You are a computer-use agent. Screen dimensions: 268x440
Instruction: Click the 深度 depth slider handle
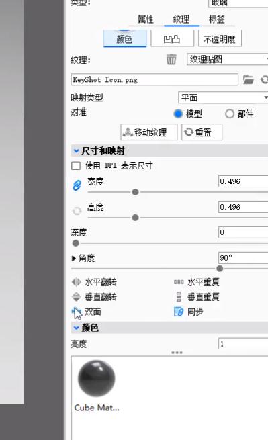coord(75,243)
